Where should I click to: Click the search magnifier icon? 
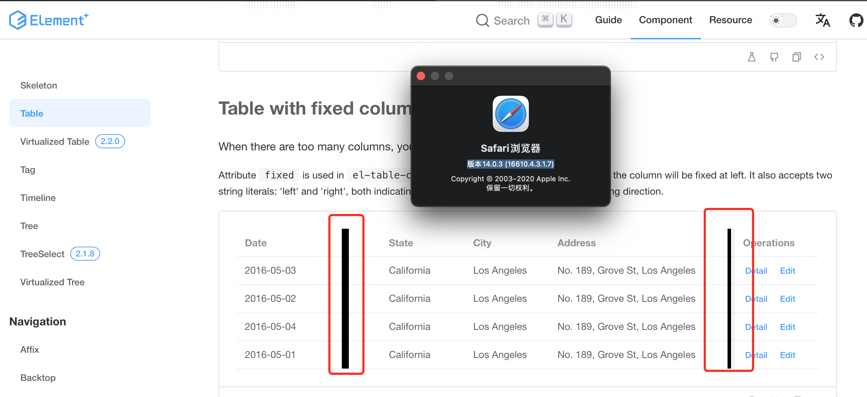(482, 20)
